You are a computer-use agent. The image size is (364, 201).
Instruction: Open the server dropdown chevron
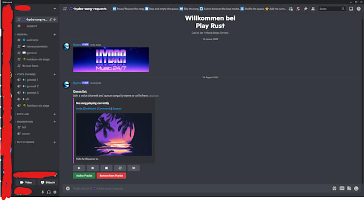point(55,9)
